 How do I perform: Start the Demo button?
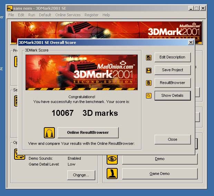click(x=160, y=159)
